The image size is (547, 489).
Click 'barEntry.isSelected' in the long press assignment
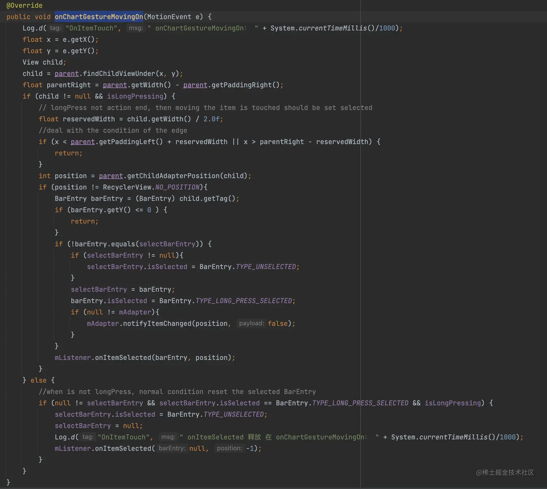109,301
